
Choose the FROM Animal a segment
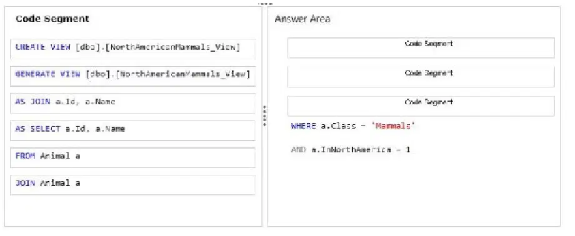pos(132,157)
